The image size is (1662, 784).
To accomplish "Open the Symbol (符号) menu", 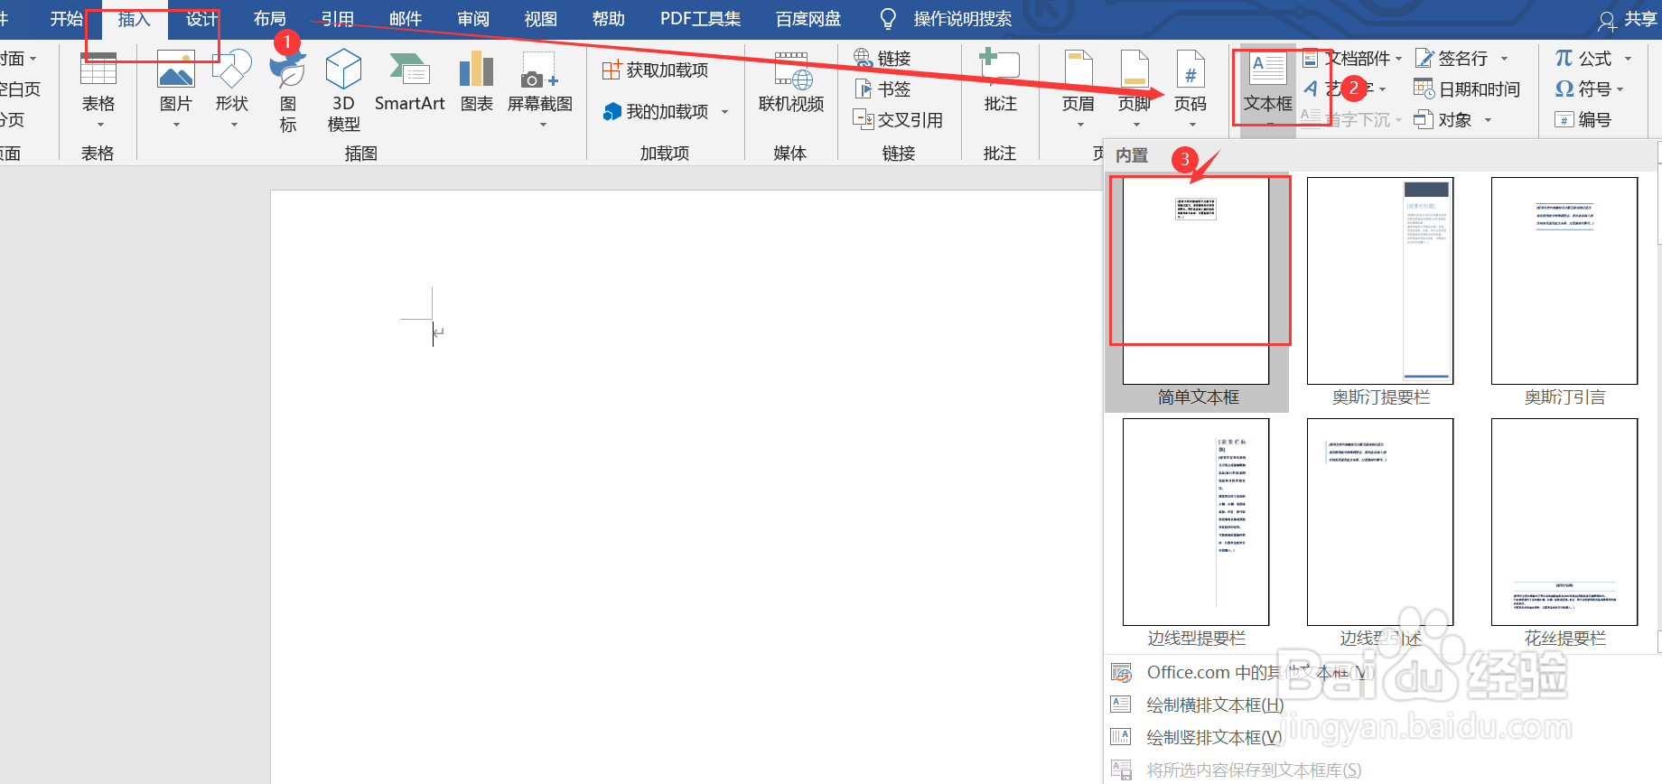I will 1583,89.
